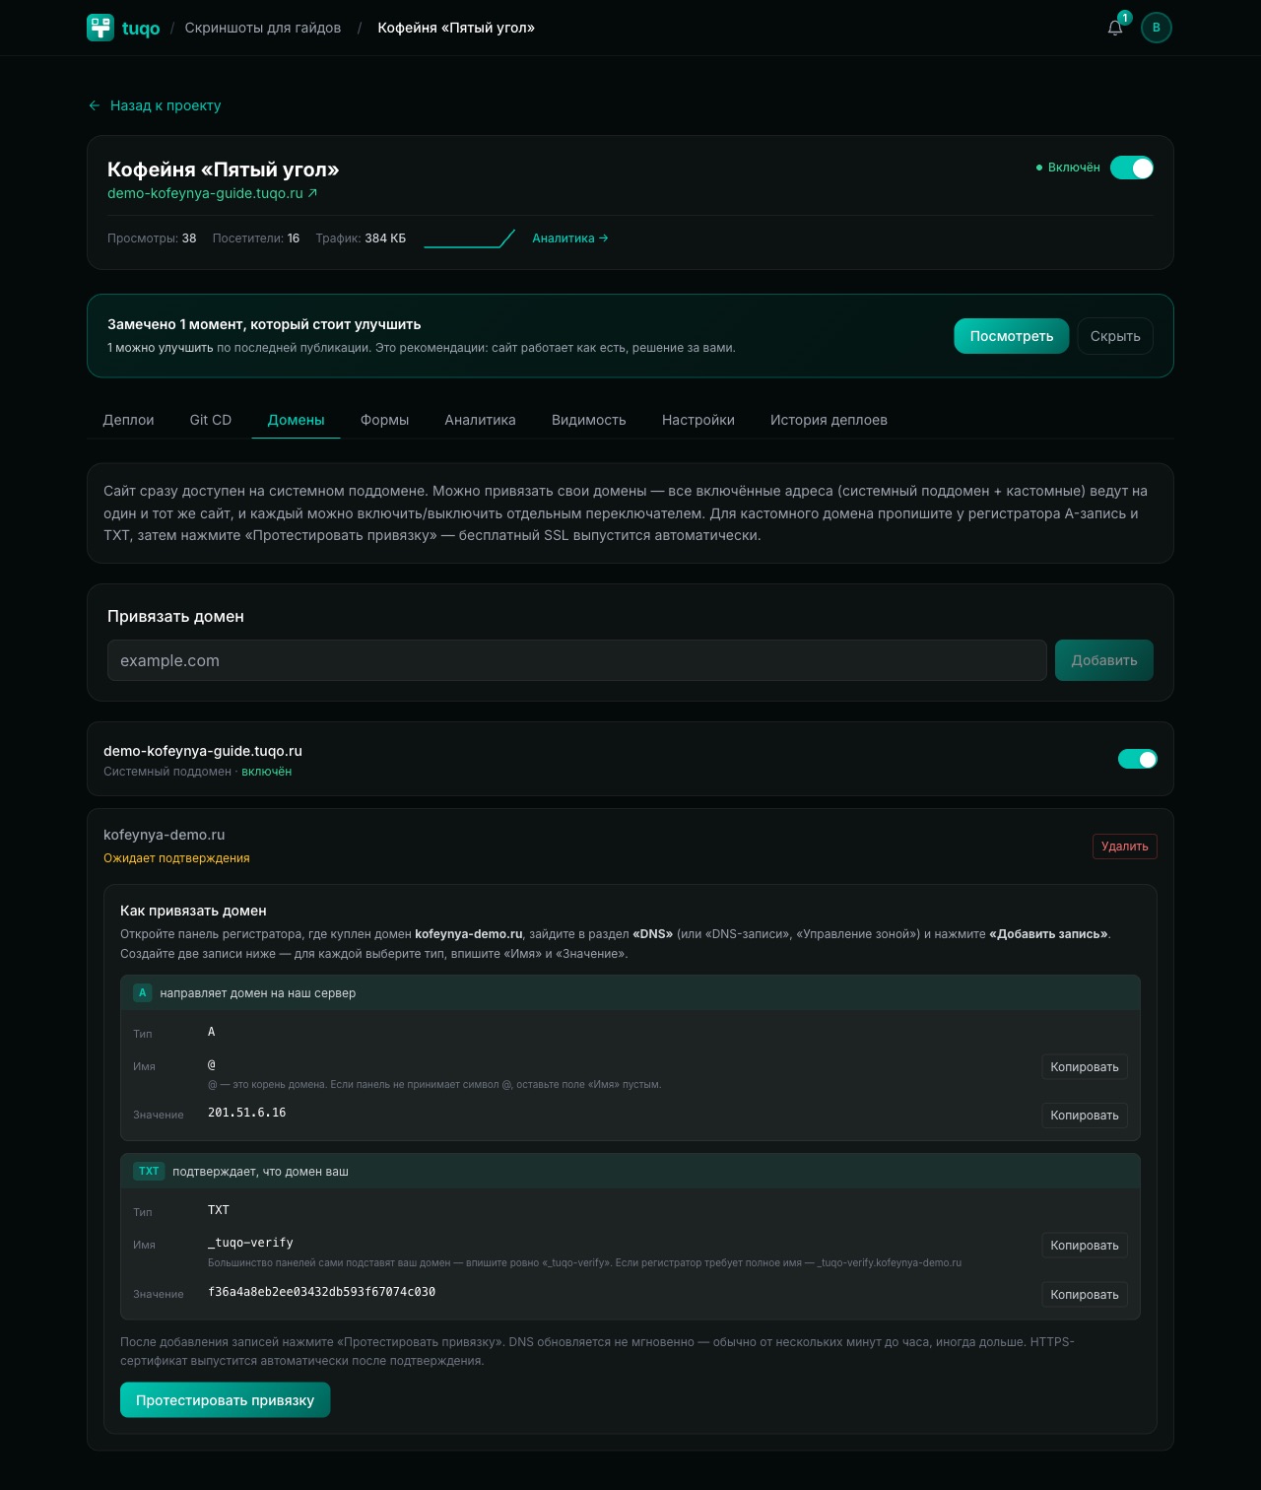Click the 'tuqo' brand name

[141, 28]
